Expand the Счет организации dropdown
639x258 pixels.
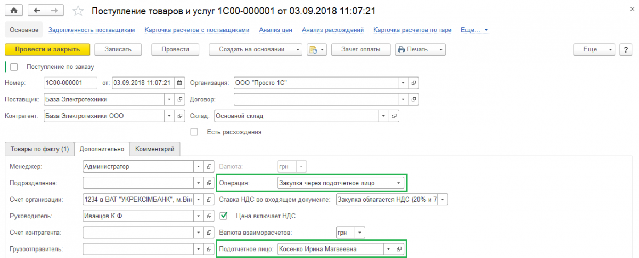(199, 200)
